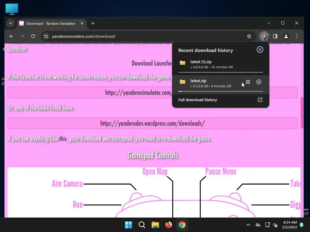
Task: Click the forward navigation arrow
Action: point(22,36)
